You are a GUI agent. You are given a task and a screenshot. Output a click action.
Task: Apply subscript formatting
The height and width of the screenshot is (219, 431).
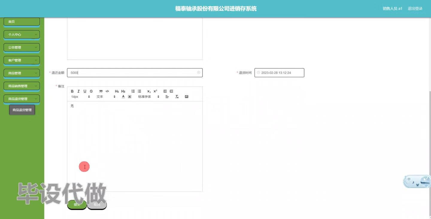149,91
